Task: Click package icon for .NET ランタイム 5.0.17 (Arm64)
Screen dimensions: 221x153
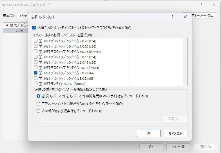Action: click(41, 84)
